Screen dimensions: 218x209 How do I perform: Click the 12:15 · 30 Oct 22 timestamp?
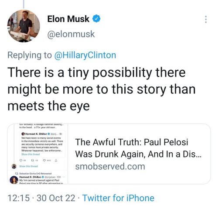41,198
